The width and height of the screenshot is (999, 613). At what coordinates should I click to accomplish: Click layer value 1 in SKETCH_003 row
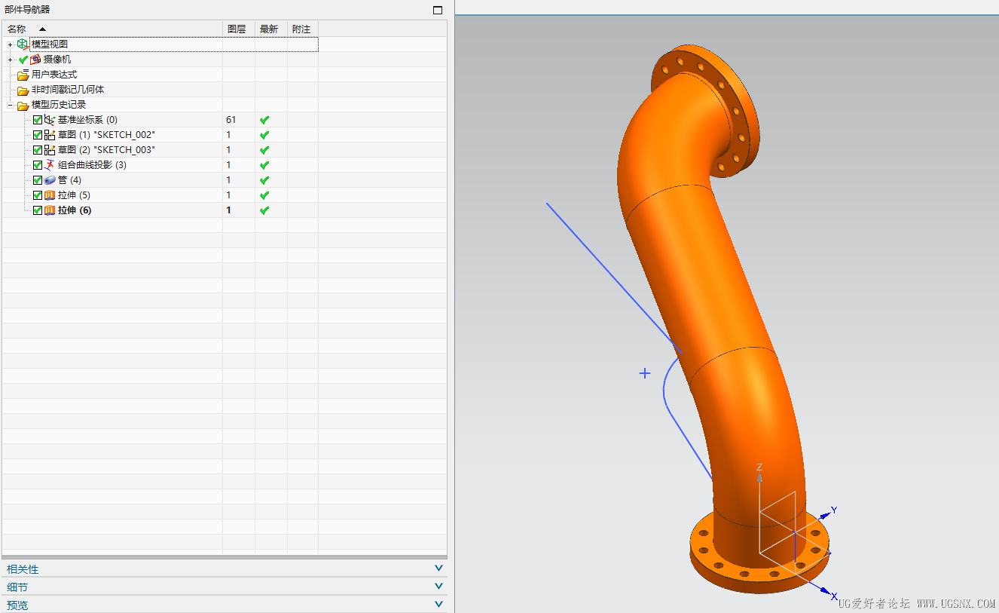228,150
